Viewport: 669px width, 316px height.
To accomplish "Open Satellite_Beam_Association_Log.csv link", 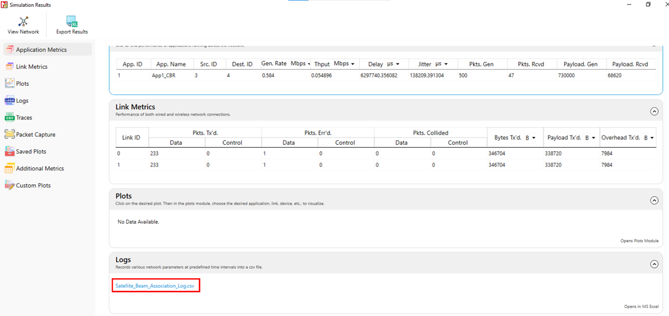I will click(x=155, y=286).
